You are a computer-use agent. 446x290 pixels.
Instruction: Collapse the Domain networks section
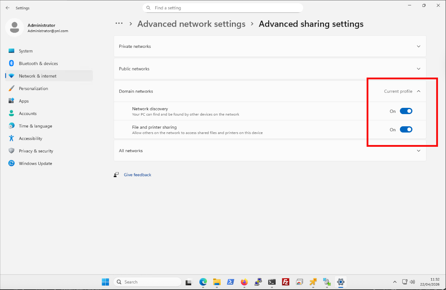coord(418,92)
